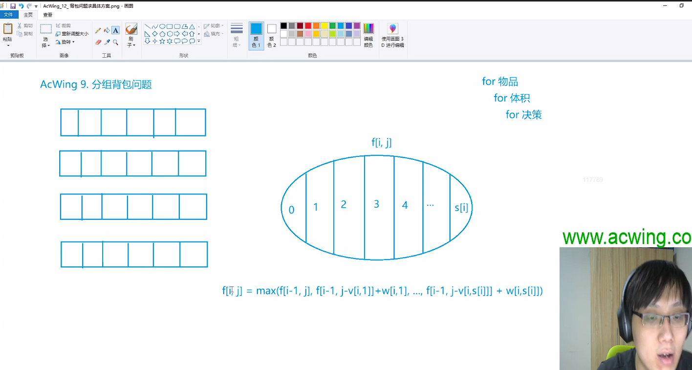Choose the Diamond shape
The height and width of the screenshot is (370, 692).
point(154,34)
